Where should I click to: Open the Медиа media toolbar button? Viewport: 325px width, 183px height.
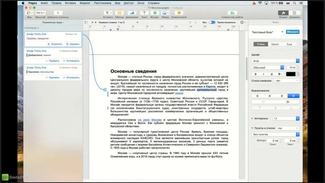[165, 13]
